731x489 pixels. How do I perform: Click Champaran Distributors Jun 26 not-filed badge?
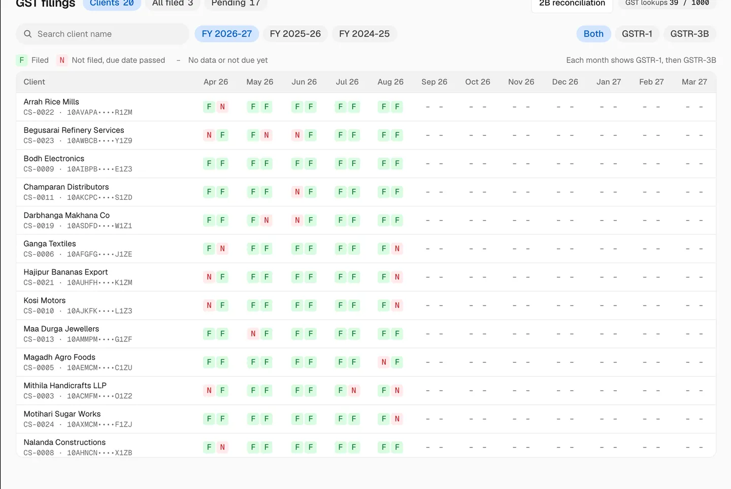click(x=297, y=192)
